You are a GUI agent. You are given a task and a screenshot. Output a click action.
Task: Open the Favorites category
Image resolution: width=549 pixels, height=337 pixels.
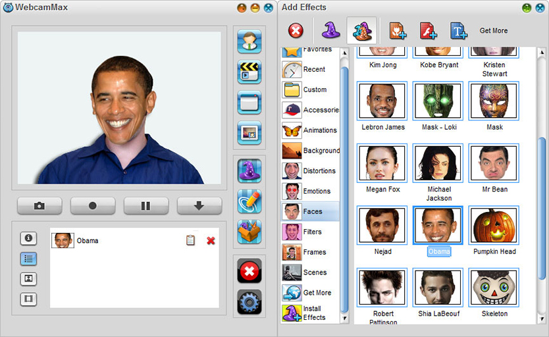point(310,51)
